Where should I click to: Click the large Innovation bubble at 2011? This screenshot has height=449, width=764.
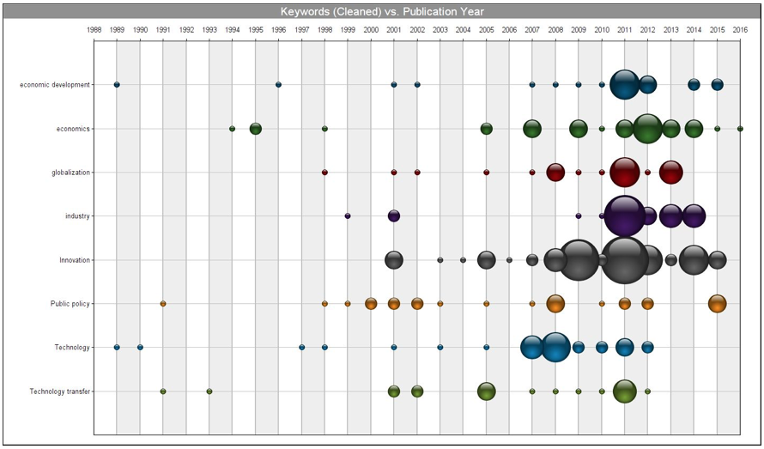[625, 260]
